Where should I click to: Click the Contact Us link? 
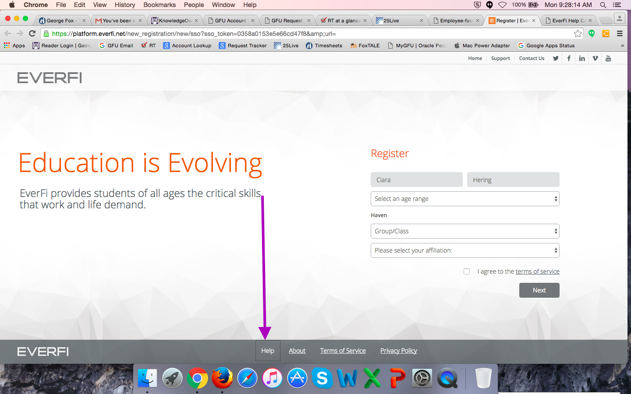tap(532, 58)
